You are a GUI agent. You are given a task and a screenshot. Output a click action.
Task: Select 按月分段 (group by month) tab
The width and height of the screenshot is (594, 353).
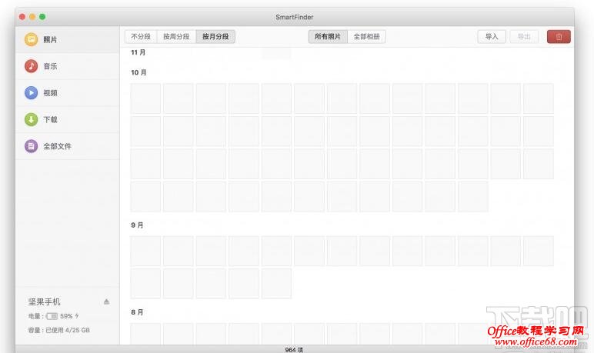[x=215, y=37]
